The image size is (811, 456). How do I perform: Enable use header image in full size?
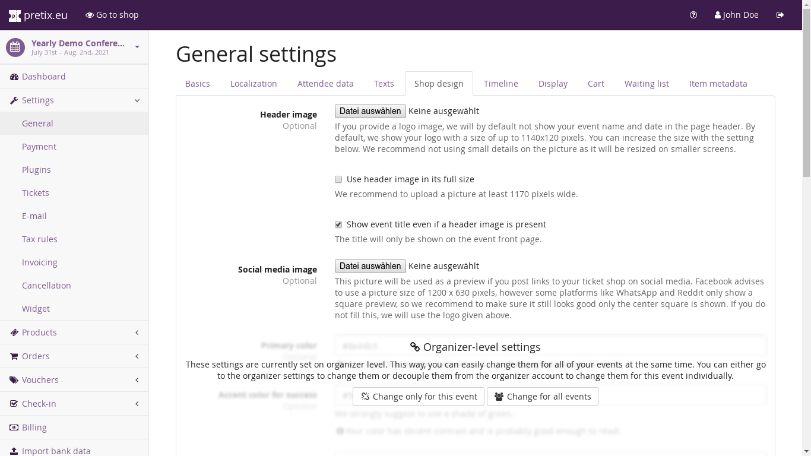[x=338, y=179]
